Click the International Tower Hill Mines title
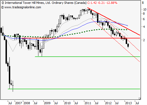Image resolution: width=147 pixels, height=105 pixels. (x=46, y=3)
